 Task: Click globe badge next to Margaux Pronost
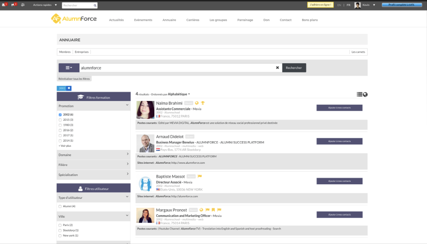201,210
